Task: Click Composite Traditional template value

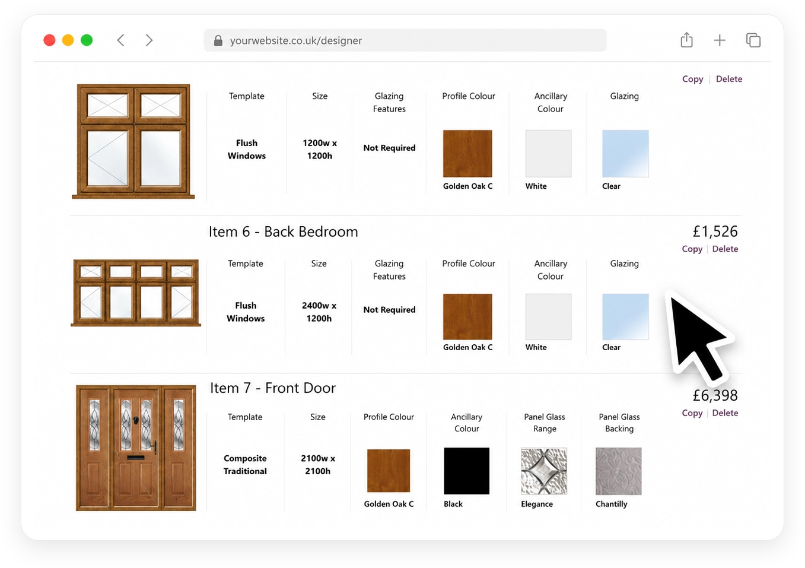Action: click(245, 465)
